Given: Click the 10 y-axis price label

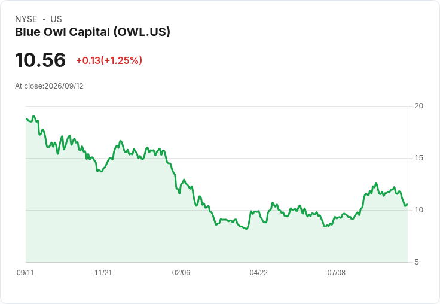Looking at the screenshot, I should [x=418, y=210].
